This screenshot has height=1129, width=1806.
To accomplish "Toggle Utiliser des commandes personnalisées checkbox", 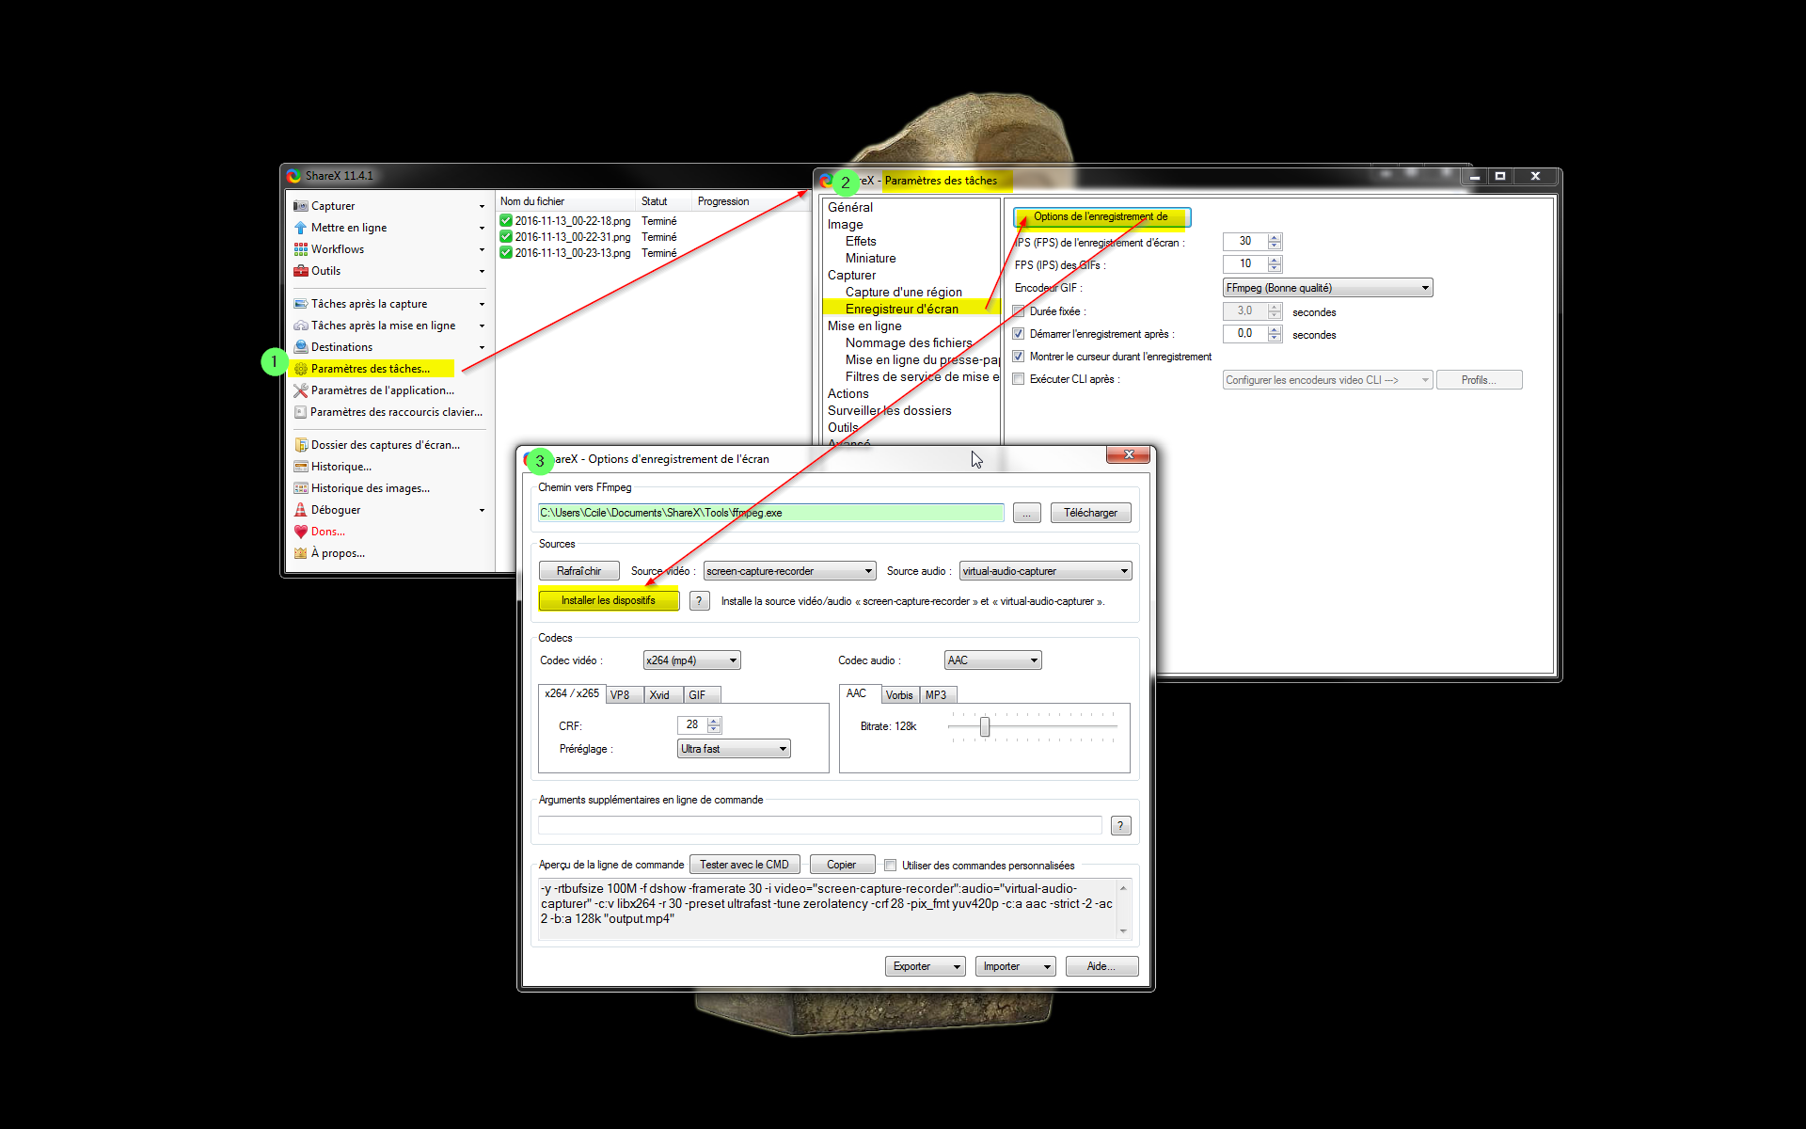I will 890,866.
